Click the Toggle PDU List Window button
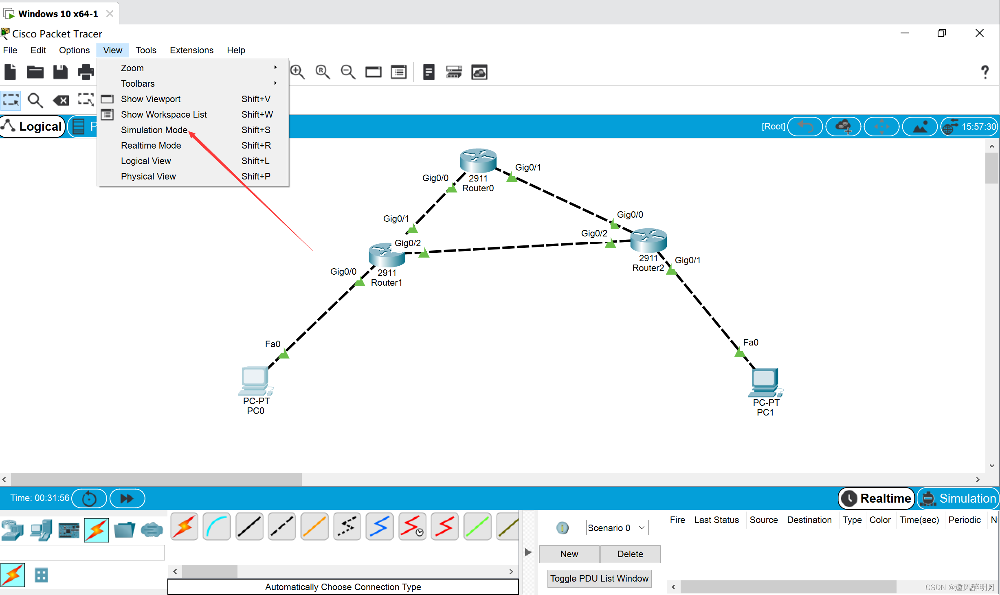 tap(599, 578)
